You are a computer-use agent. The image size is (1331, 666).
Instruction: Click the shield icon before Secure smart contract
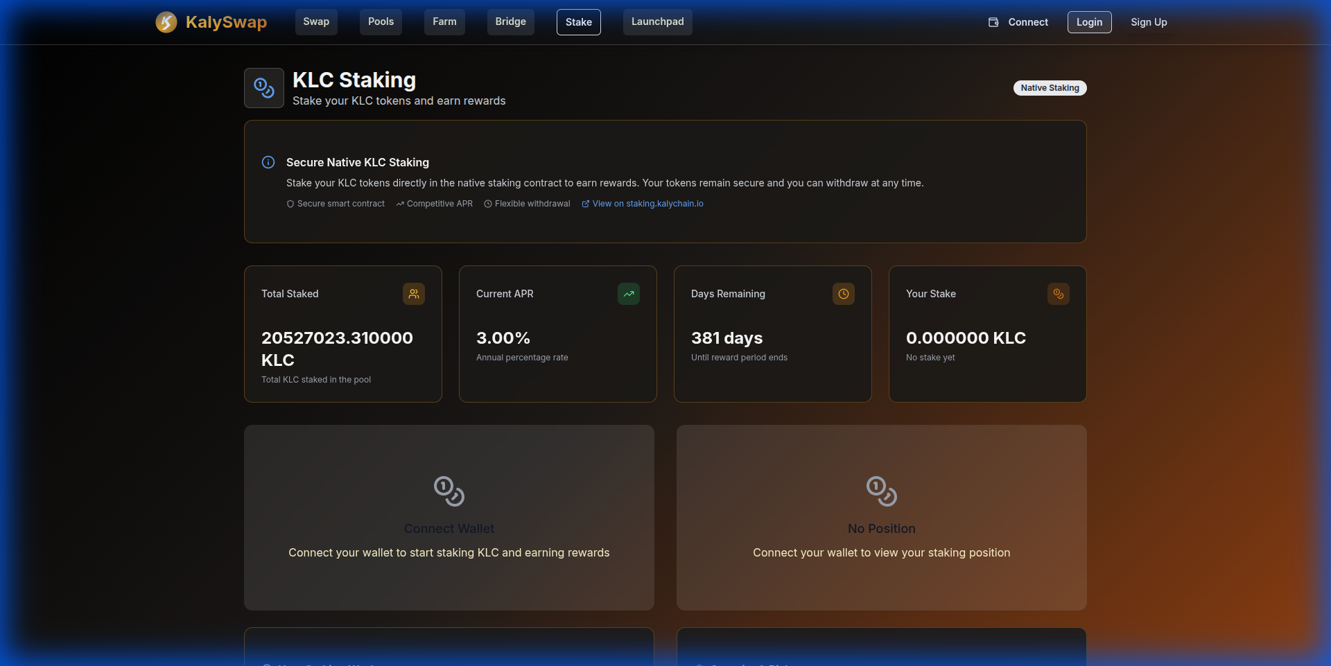(x=290, y=204)
